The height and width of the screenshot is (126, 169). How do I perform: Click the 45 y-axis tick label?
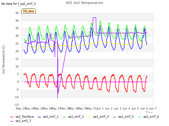pos(17,13)
